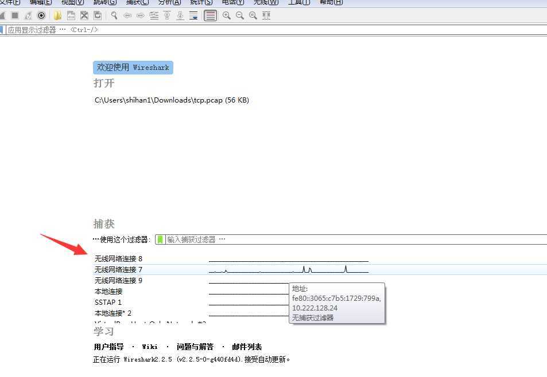Open the 编辑(E) menu
The width and height of the screenshot is (547, 377).
coord(41,2)
